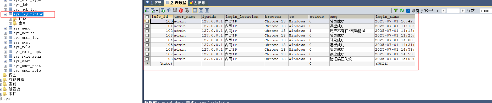The height and width of the screenshot is (103, 492).
Task: Select the sys_job_log table
Action: click(x=25, y=9)
